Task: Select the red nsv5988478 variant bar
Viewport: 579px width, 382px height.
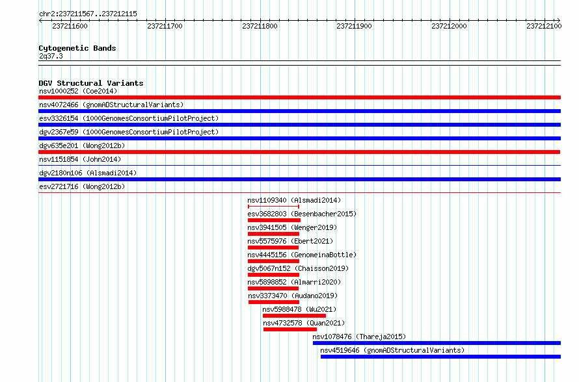Action: point(294,316)
